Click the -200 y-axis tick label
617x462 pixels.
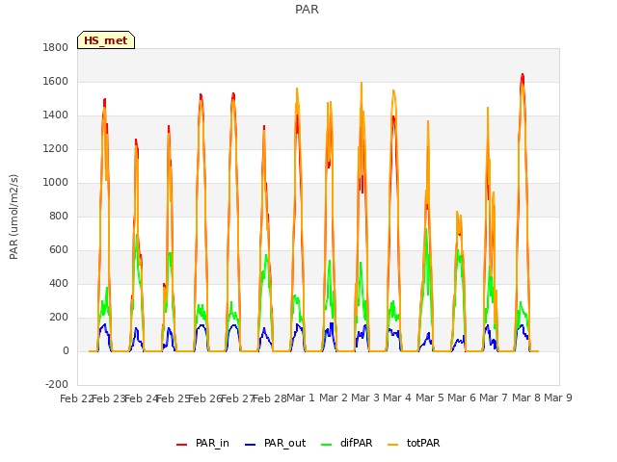[x=57, y=384]
